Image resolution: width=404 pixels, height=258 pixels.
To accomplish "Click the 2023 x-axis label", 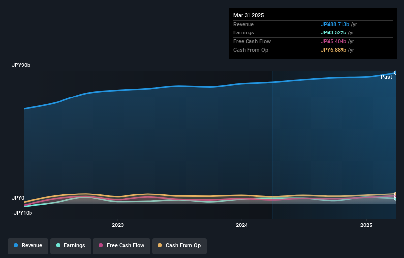I will pyautogui.click(x=118, y=225).
